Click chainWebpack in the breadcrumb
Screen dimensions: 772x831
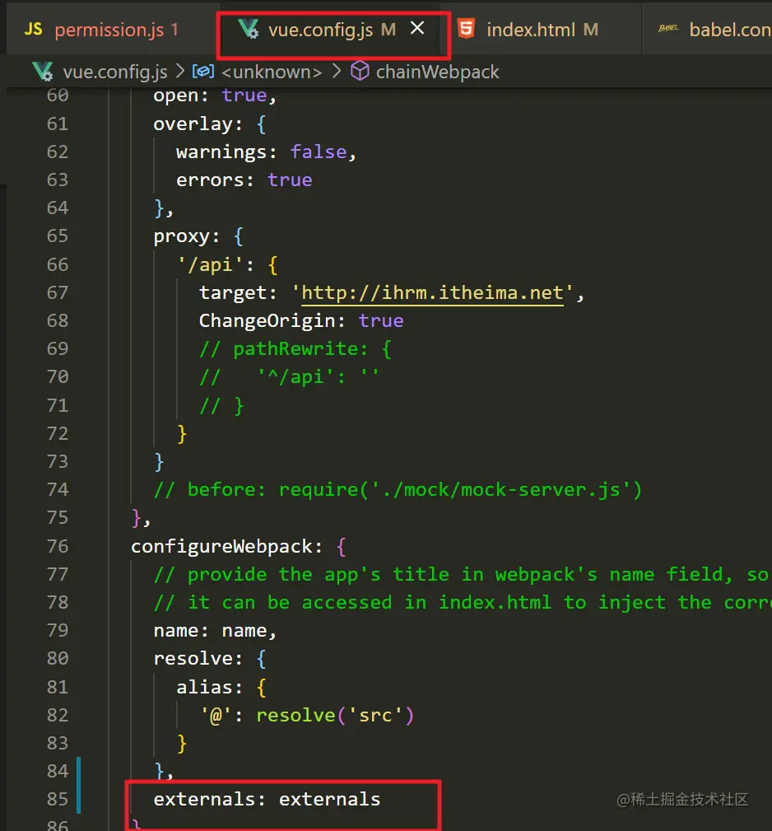point(437,72)
